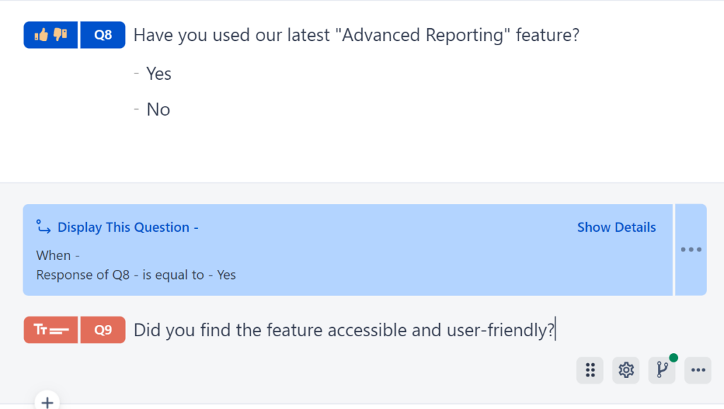Click the branching logic icon with green dot
The height and width of the screenshot is (409, 724).
[x=662, y=369]
